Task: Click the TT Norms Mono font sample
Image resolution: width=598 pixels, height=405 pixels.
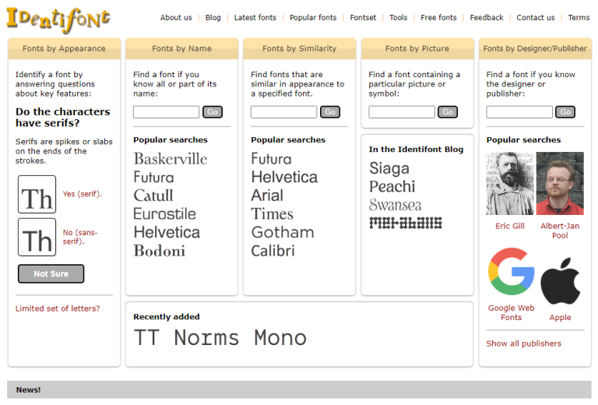Action: pos(220,338)
